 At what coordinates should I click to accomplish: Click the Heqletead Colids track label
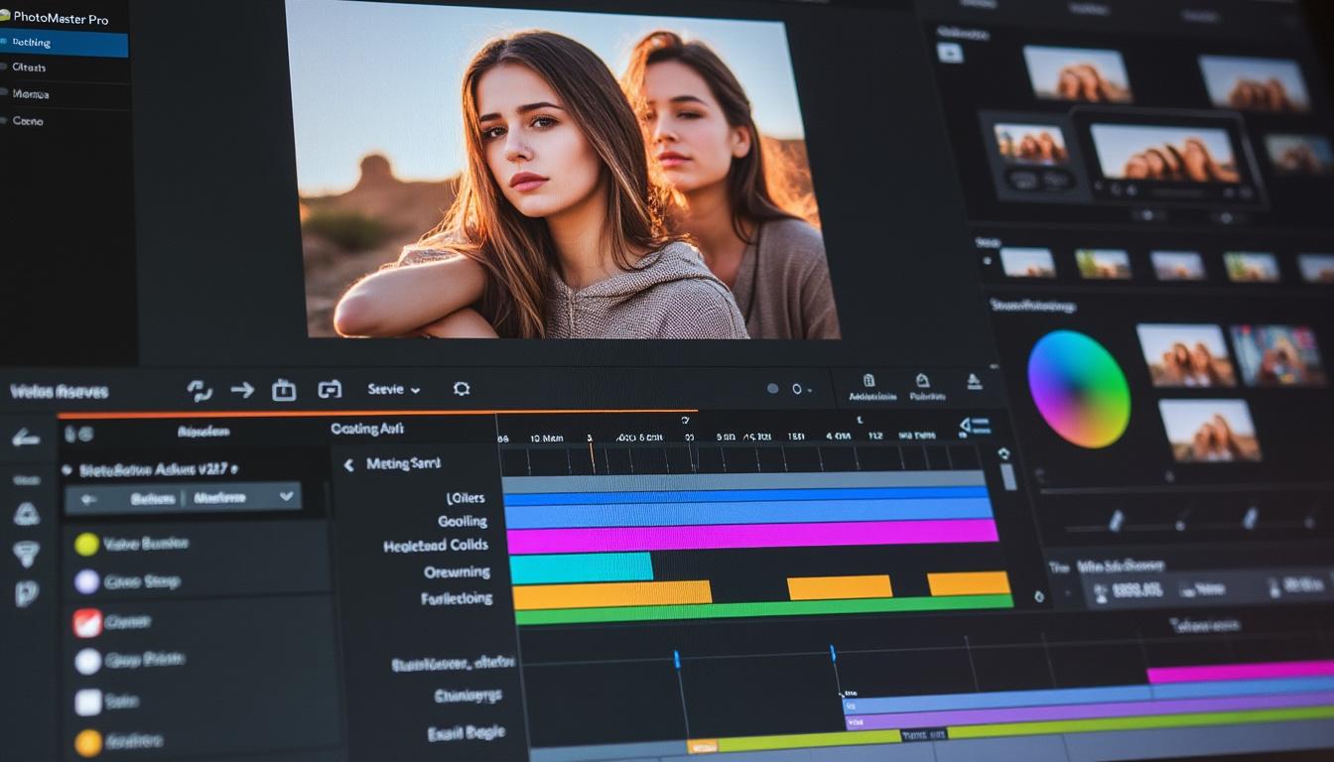coord(436,545)
